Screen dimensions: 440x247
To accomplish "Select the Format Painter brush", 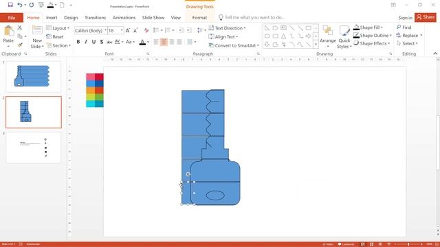I will pos(20,45).
